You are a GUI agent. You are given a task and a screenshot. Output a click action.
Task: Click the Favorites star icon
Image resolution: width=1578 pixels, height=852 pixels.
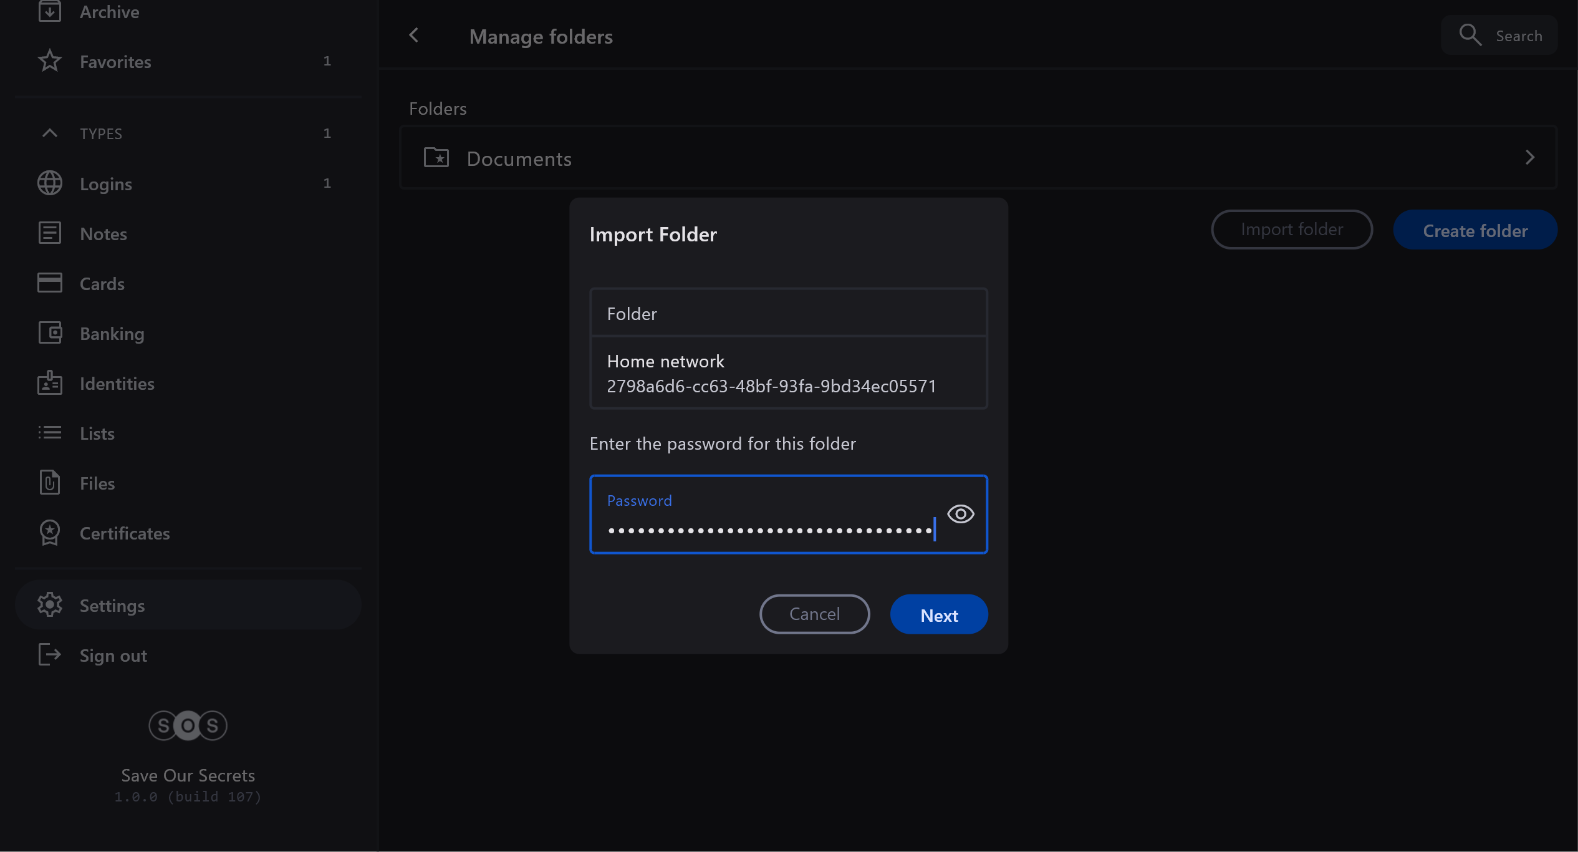50,61
